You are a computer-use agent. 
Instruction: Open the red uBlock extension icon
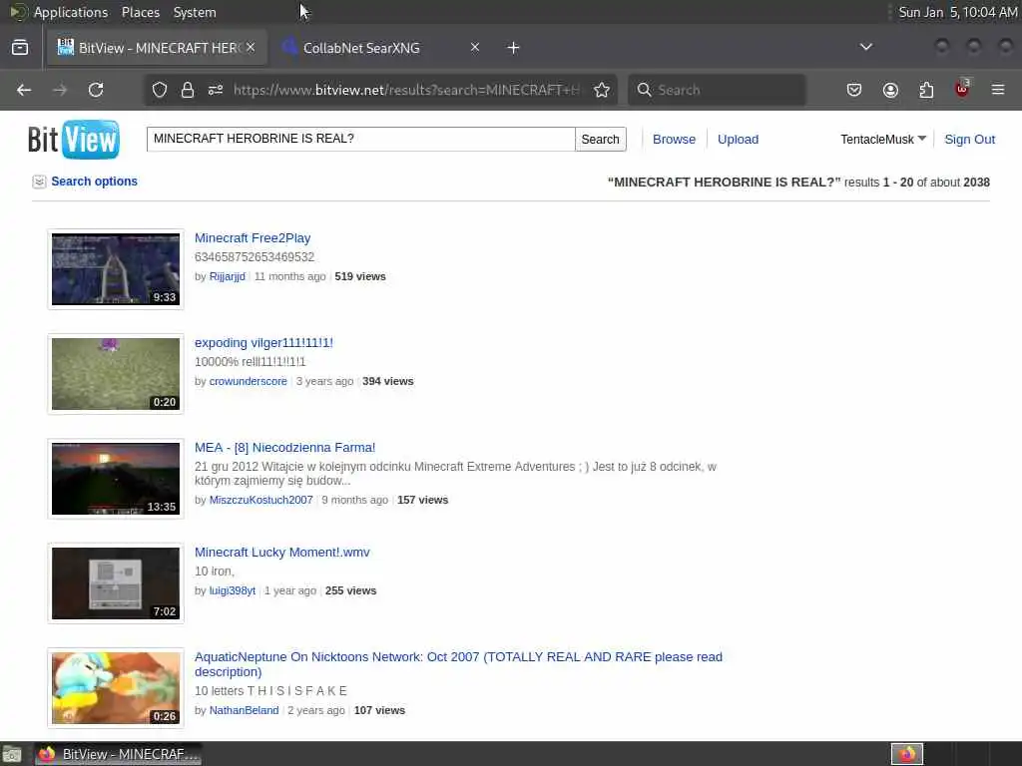click(962, 89)
